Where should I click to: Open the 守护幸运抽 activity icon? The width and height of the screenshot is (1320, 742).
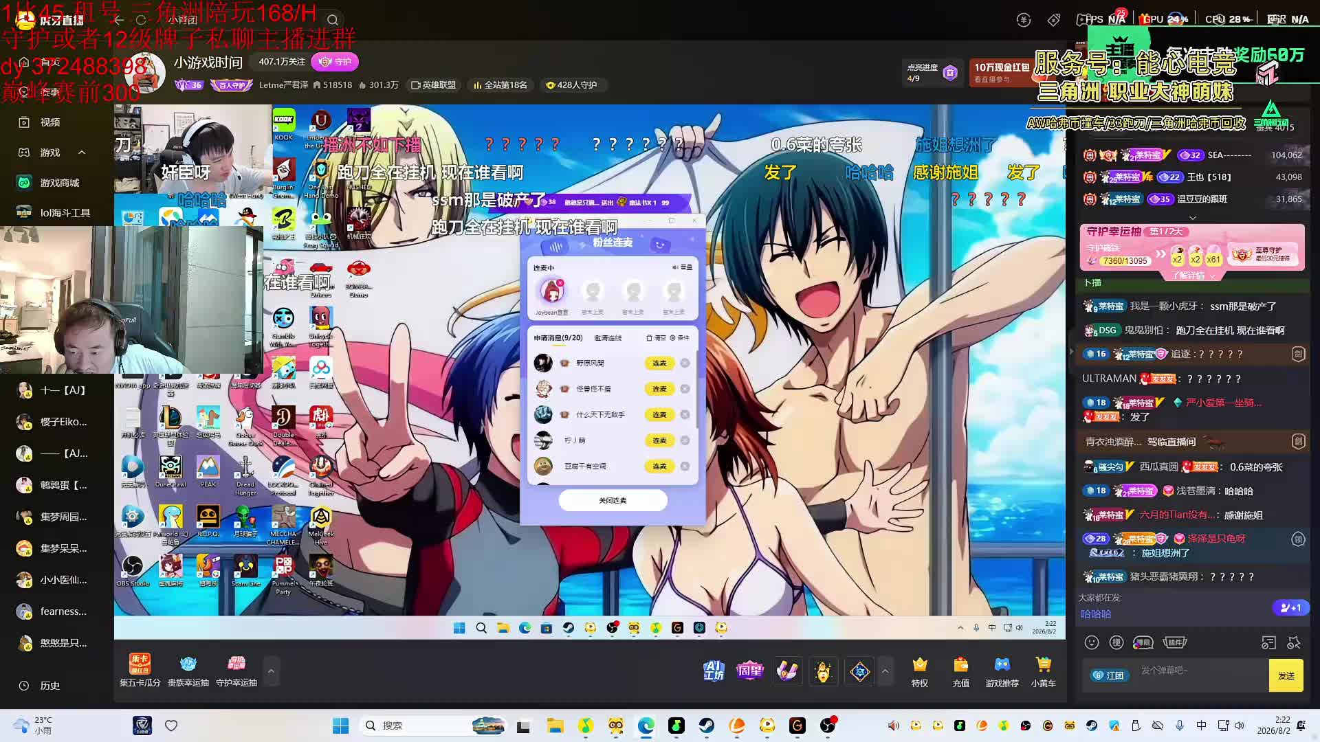[236, 670]
